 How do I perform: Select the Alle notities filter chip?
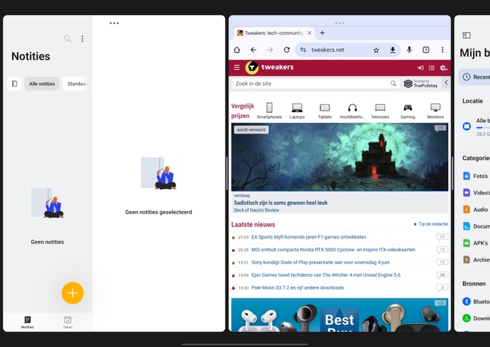(x=42, y=84)
